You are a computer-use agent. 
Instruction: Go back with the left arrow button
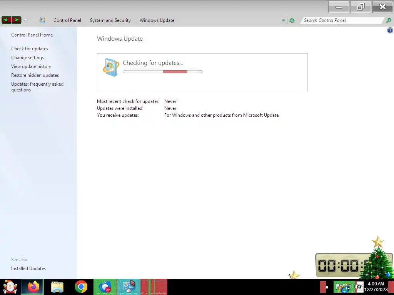[x=6, y=20]
